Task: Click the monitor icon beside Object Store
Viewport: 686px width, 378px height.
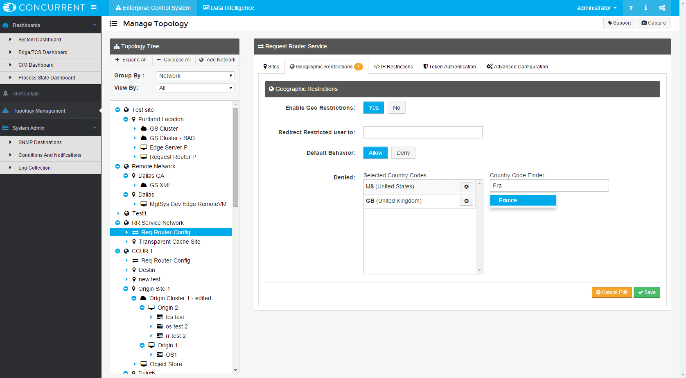Action: click(144, 364)
